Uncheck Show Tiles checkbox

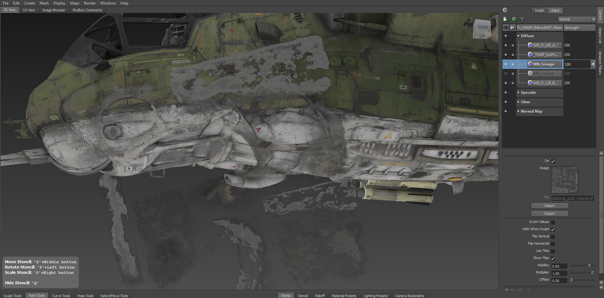pyautogui.click(x=553, y=258)
